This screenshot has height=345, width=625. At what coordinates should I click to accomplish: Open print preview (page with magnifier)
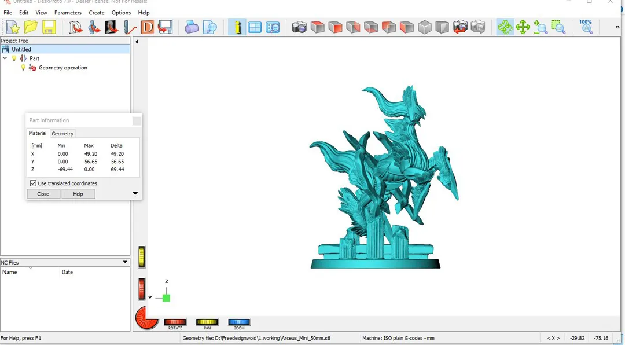tap(209, 27)
